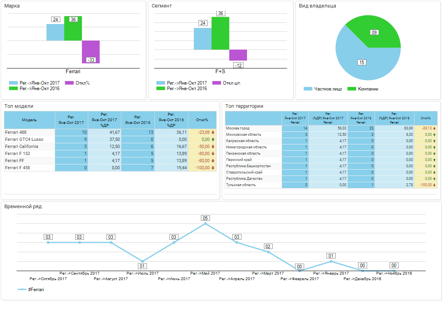Viewport: 442px width, 312px height.
Task: Click Тульская область territory row
Action: tap(331, 185)
